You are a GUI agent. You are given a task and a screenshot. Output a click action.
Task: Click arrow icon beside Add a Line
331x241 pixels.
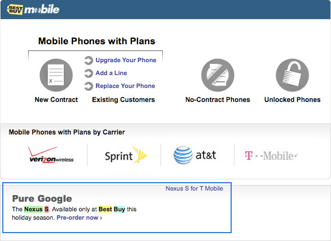[89, 73]
